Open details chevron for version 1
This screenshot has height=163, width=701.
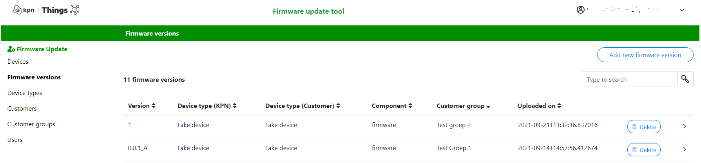[x=685, y=126]
